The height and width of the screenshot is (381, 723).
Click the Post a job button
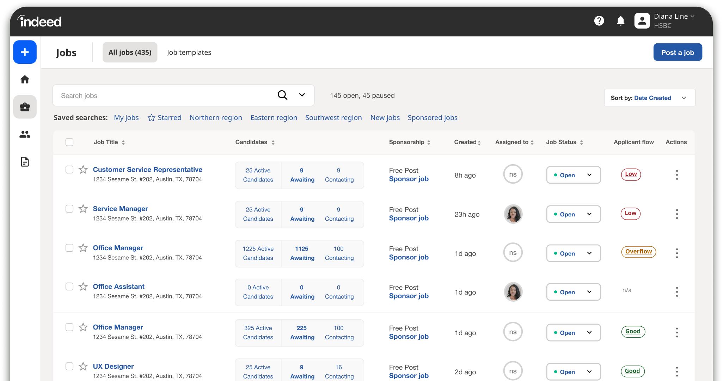click(678, 52)
